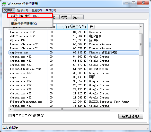Click the Windows 资源管理器 description
This screenshot has width=151, height=132.
tap(103, 52)
